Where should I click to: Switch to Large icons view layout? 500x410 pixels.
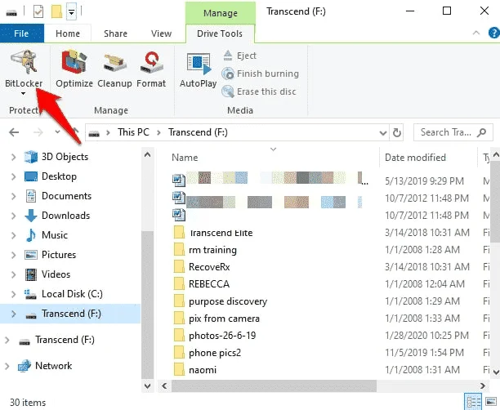[x=491, y=402]
